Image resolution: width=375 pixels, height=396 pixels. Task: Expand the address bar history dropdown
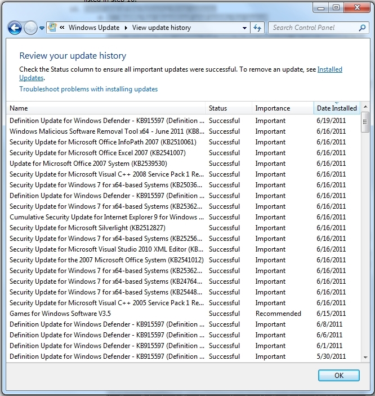click(244, 28)
